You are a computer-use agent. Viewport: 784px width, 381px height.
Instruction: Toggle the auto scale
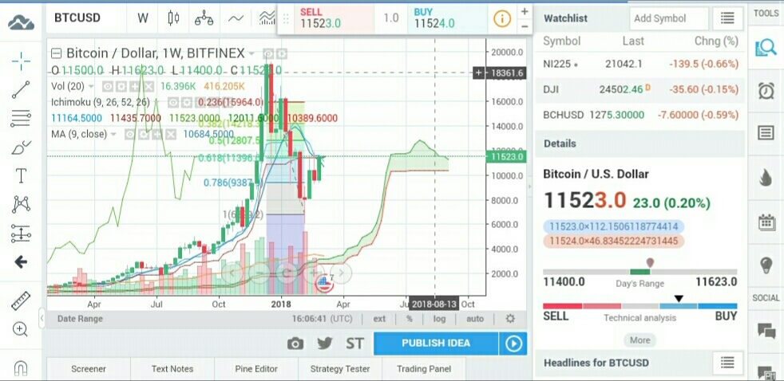pyautogui.click(x=475, y=319)
